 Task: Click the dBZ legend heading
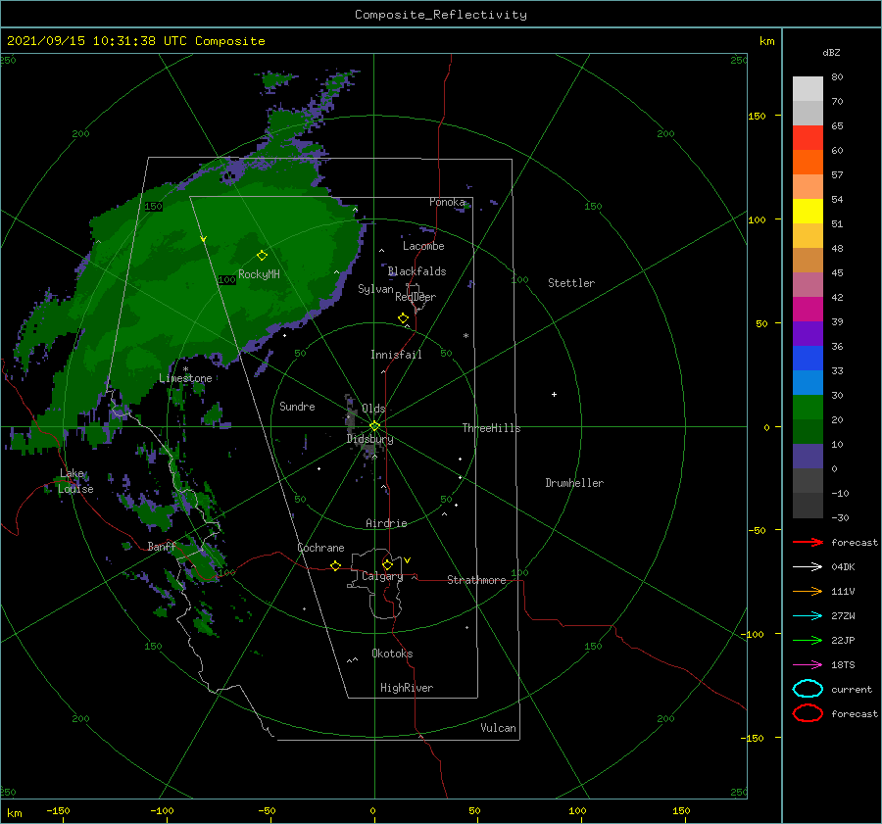(831, 52)
